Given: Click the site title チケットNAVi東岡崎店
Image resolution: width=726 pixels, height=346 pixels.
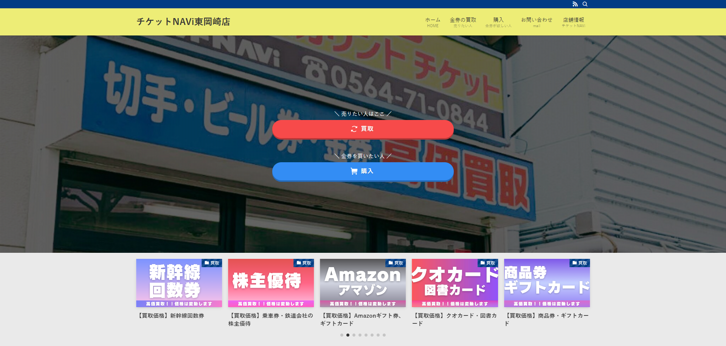Looking at the screenshot, I should pyautogui.click(x=184, y=22).
